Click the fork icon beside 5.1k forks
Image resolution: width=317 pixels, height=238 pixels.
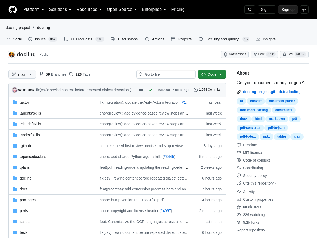[239, 222]
